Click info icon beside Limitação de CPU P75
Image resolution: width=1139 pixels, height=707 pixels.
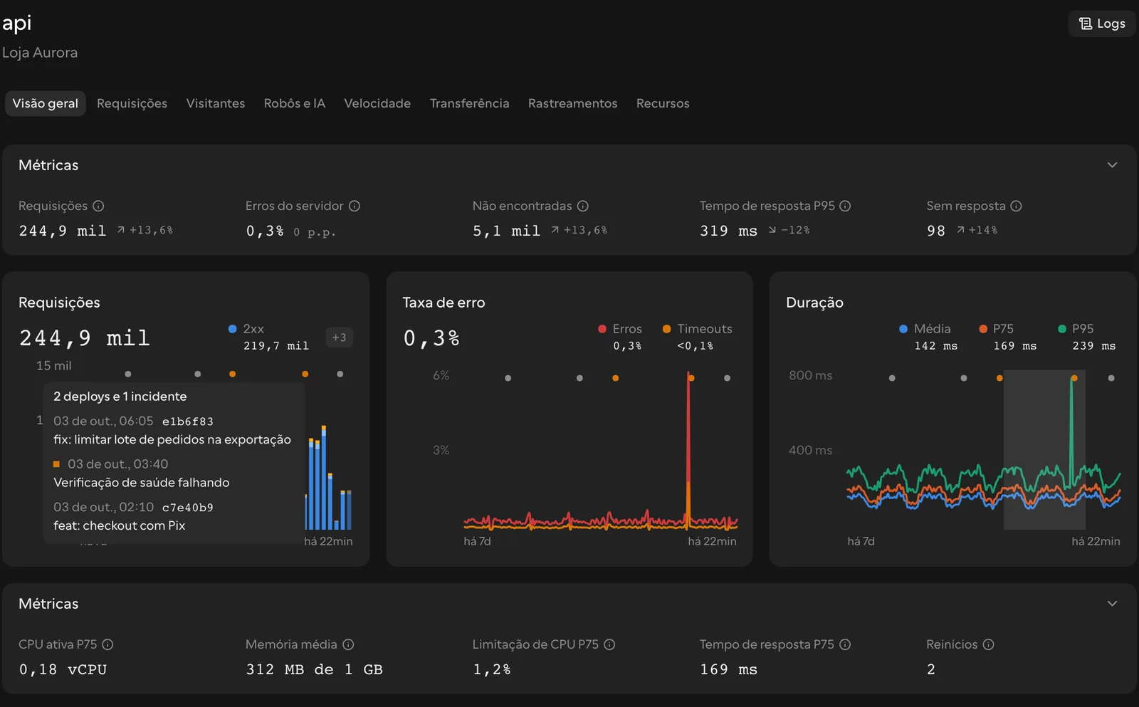click(x=609, y=644)
